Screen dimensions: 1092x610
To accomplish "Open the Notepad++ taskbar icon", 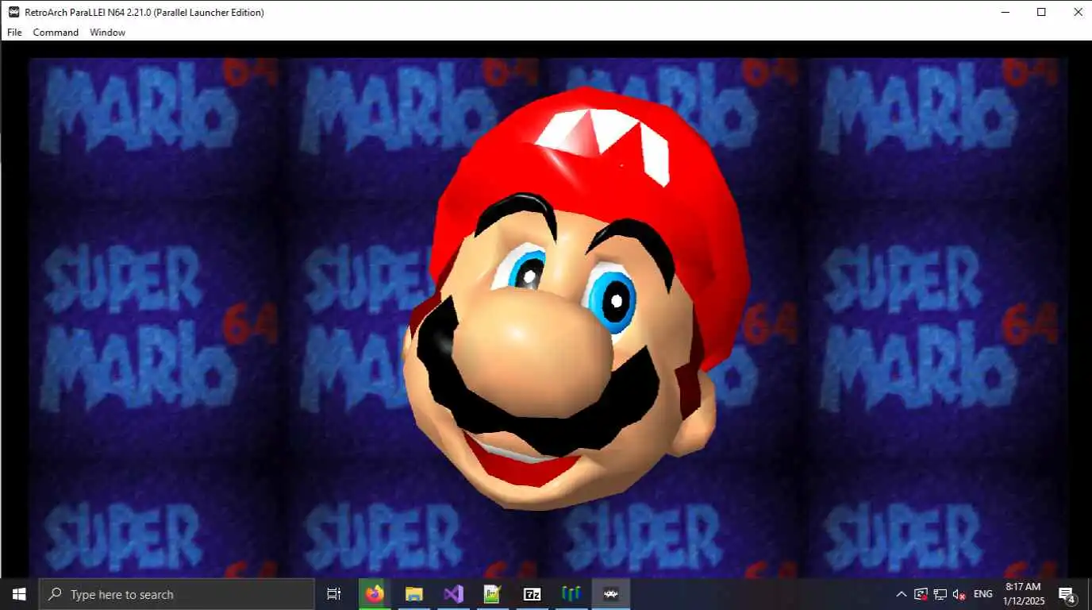I will click(492, 594).
